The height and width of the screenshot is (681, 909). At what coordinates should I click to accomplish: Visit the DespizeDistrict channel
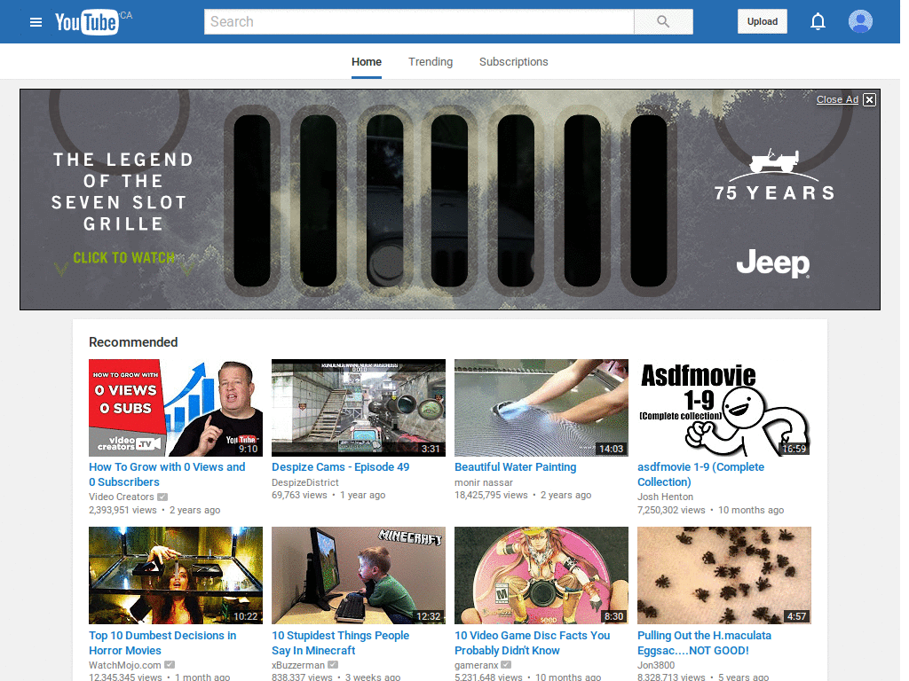click(x=305, y=482)
